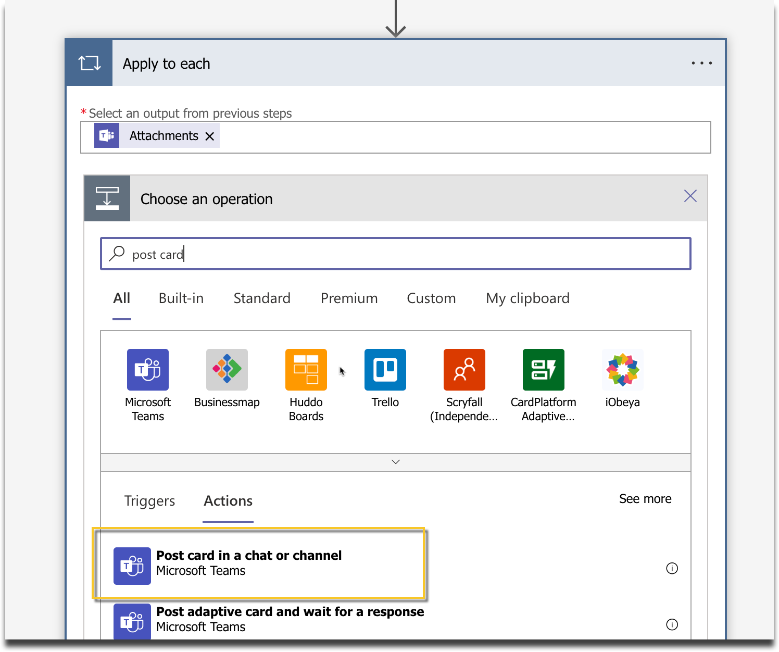Select the Huddo Boards connector
The height and width of the screenshot is (652, 779).
point(306,385)
